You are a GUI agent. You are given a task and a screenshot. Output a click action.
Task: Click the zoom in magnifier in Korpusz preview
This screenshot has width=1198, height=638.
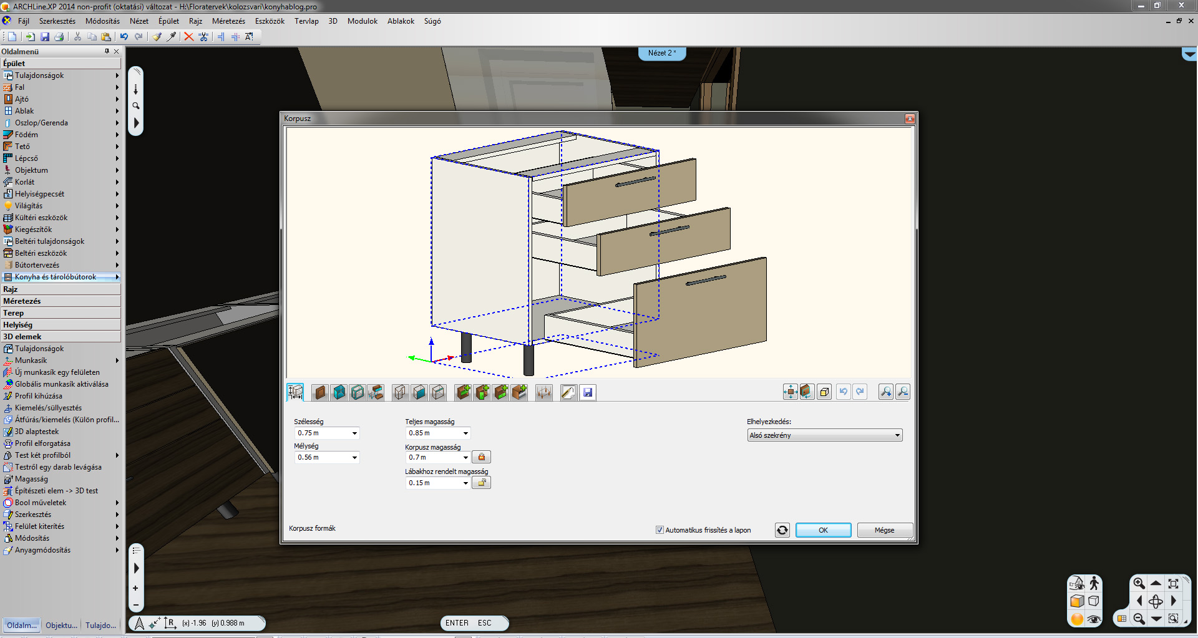885,392
